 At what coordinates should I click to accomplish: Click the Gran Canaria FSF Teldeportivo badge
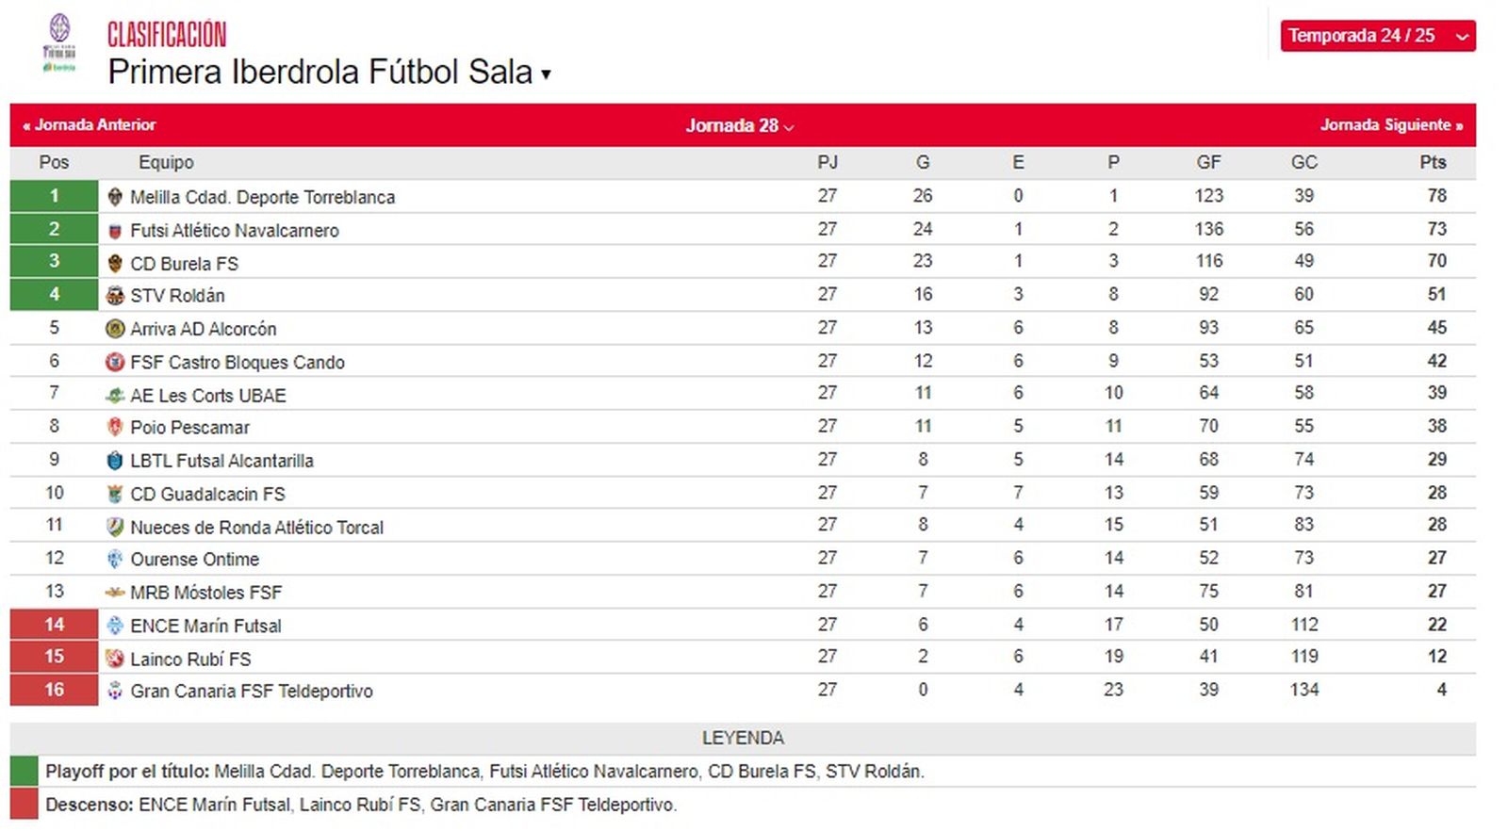pyautogui.click(x=115, y=691)
